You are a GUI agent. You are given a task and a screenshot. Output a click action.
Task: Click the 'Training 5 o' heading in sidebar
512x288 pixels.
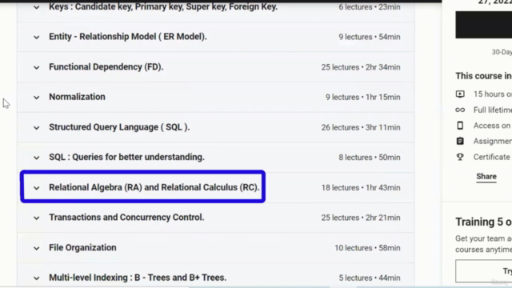click(483, 222)
